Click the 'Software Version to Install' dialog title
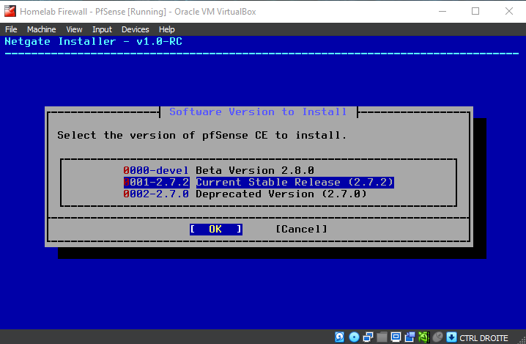 pos(258,111)
